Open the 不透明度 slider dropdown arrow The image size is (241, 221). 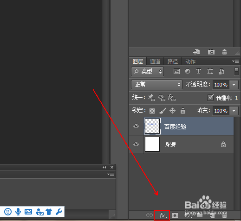(x=234, y=85)
